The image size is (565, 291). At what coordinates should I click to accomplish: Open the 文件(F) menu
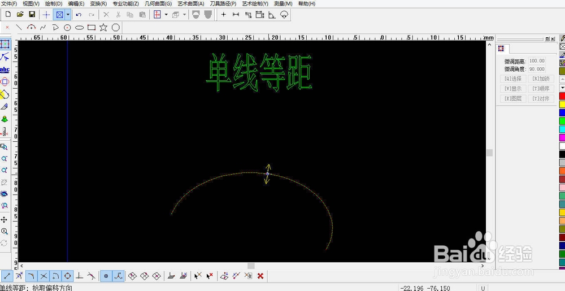[8, 3]
